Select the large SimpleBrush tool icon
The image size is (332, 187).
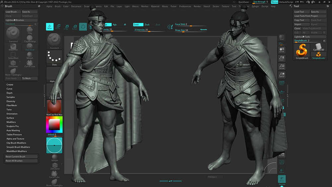[x=302, y=51]
